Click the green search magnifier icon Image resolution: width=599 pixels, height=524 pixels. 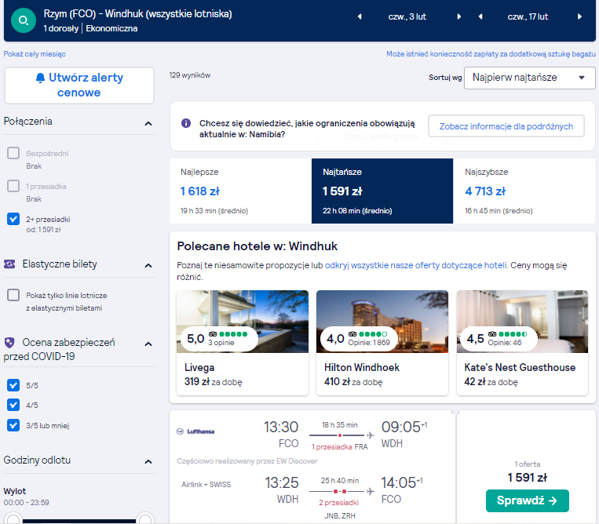point(24,20)
